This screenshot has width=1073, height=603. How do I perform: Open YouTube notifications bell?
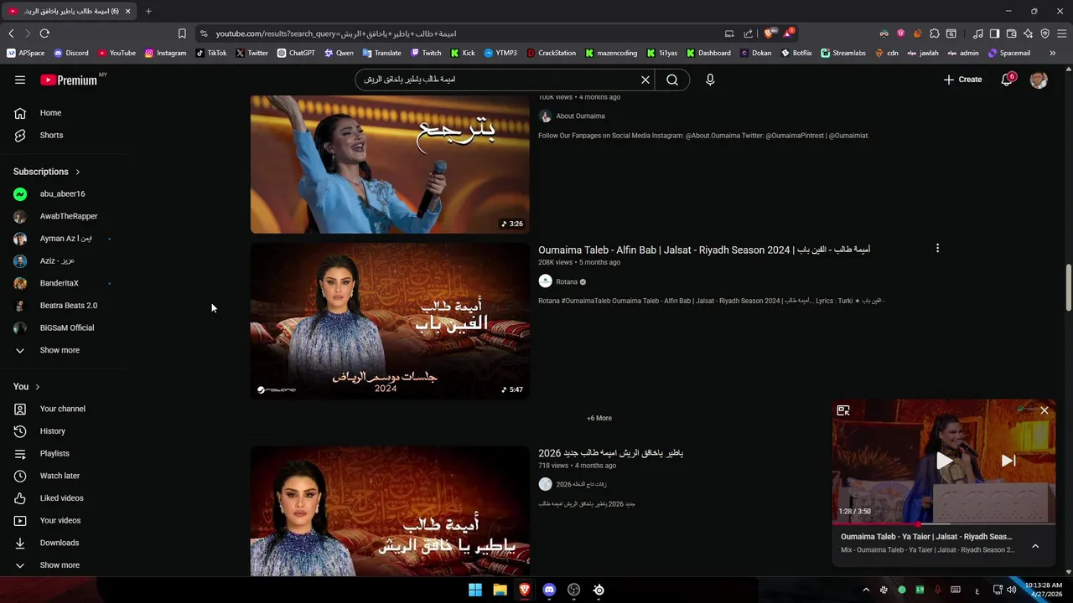tap(1007, 80)
